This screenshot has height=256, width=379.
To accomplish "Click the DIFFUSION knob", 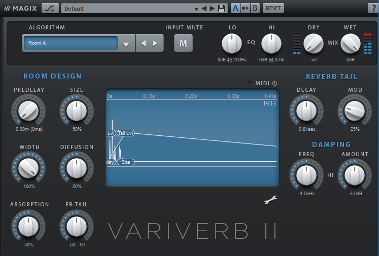I will coord(77,168).
